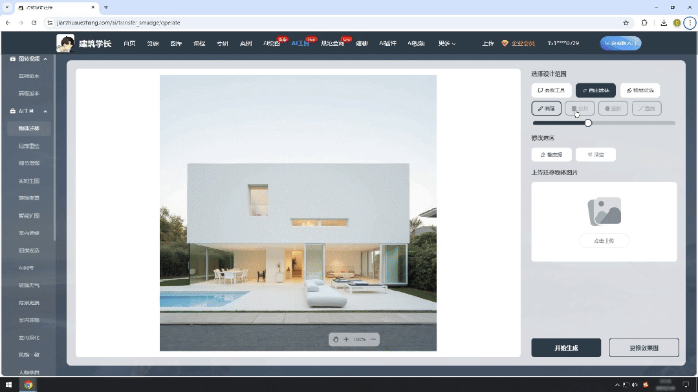
Task: Click the 建筑学长 avatar logo
Action: (65, 43)
